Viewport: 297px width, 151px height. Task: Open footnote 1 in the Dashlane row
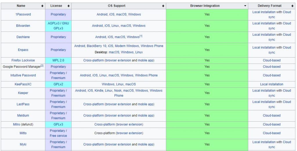(x=141, y=36)
